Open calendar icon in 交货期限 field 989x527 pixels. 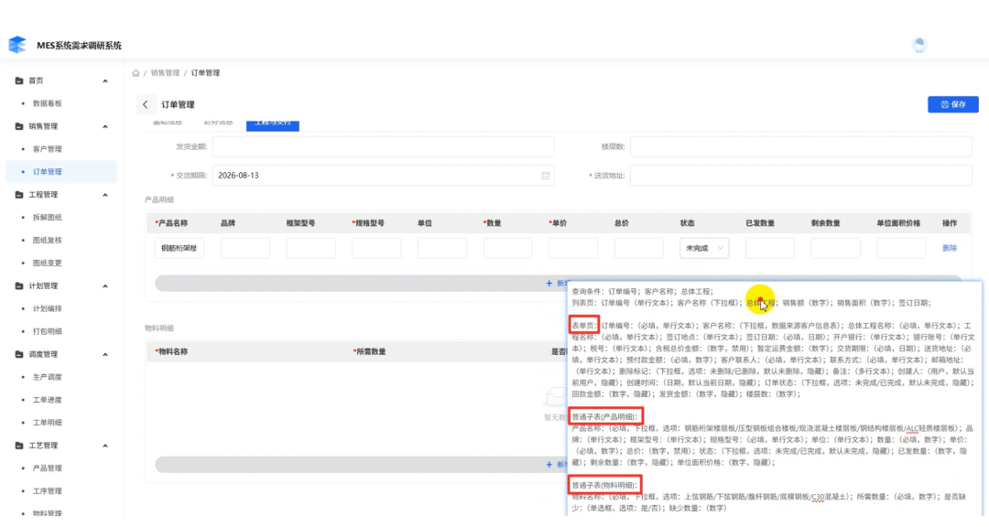point(546,176)
